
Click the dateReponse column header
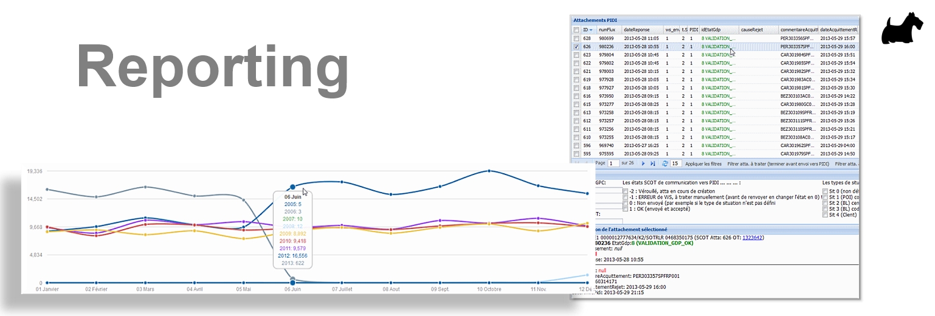(641, 30)
